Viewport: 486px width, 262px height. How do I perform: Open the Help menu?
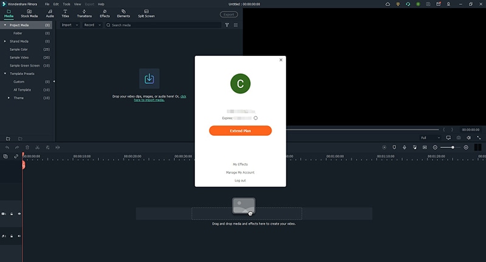101,4
